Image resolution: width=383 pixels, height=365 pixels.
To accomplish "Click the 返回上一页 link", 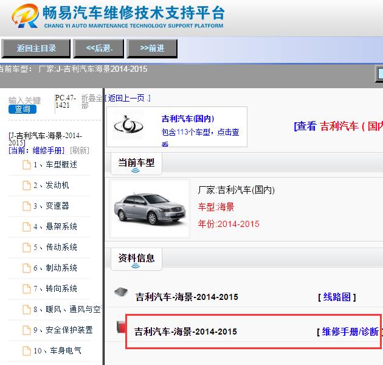I will click(128, 99).
